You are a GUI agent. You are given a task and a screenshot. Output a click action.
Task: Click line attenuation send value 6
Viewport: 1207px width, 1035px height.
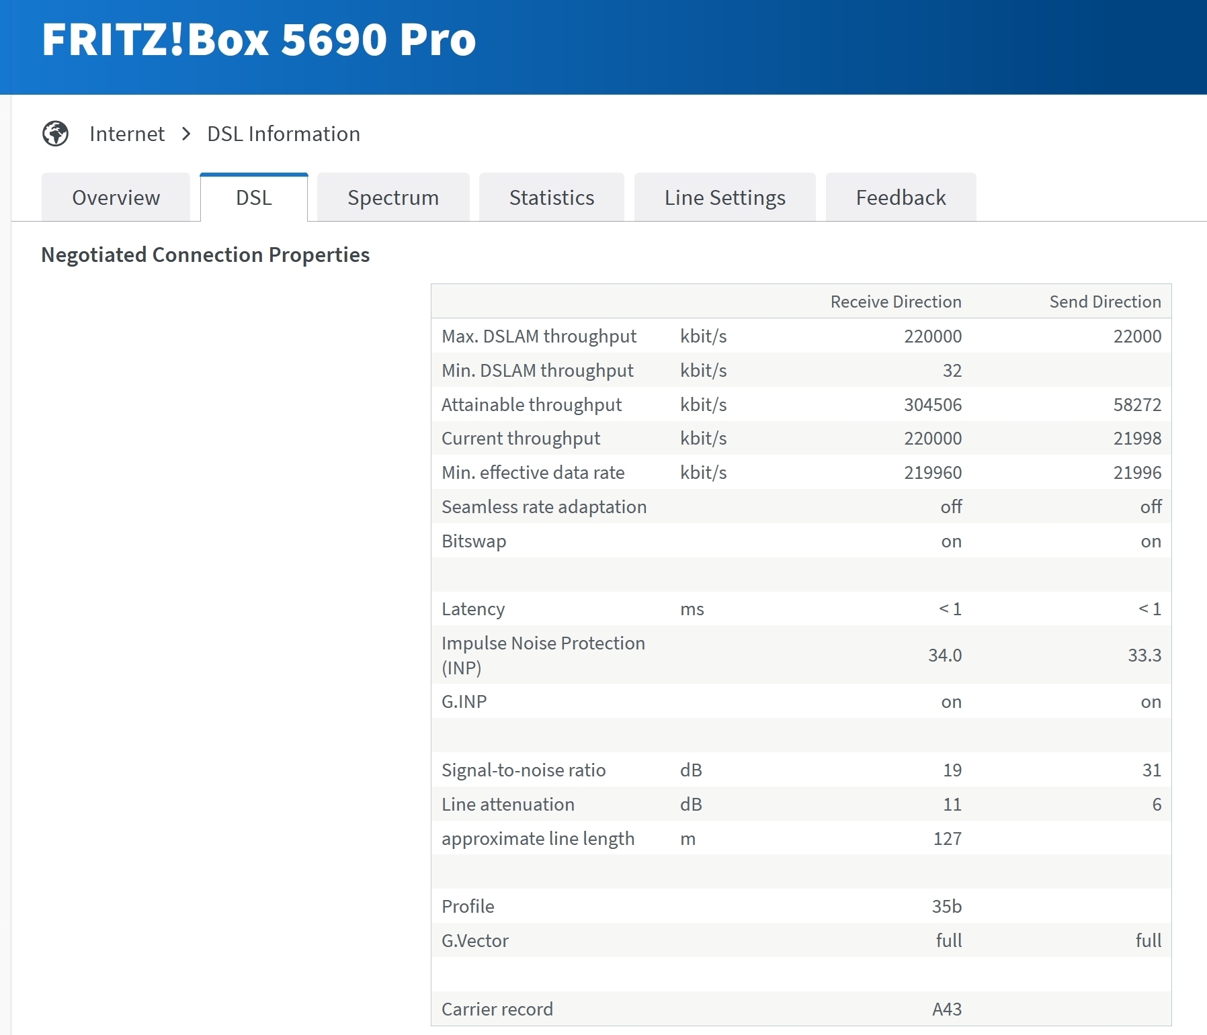[1157, 804]
